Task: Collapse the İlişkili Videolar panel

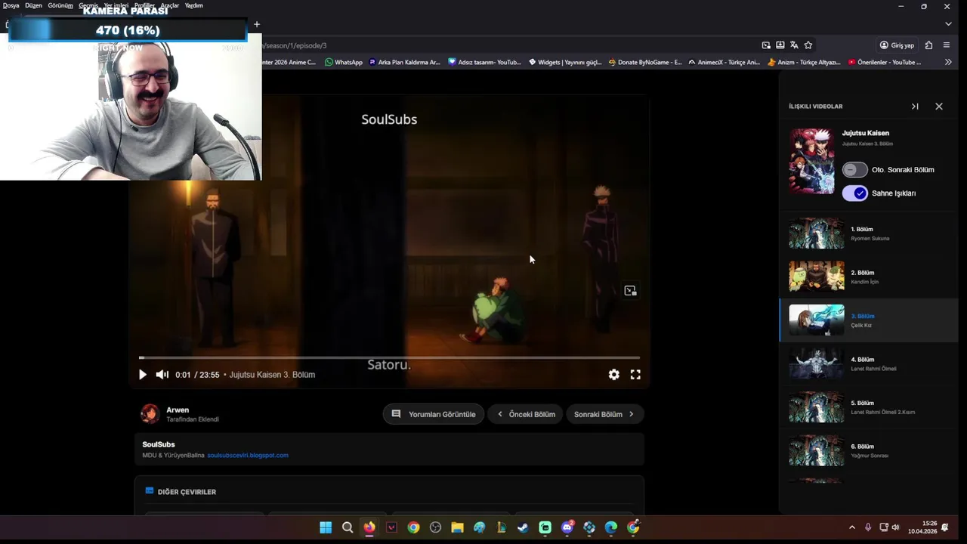Action: (x=915, y=107)
